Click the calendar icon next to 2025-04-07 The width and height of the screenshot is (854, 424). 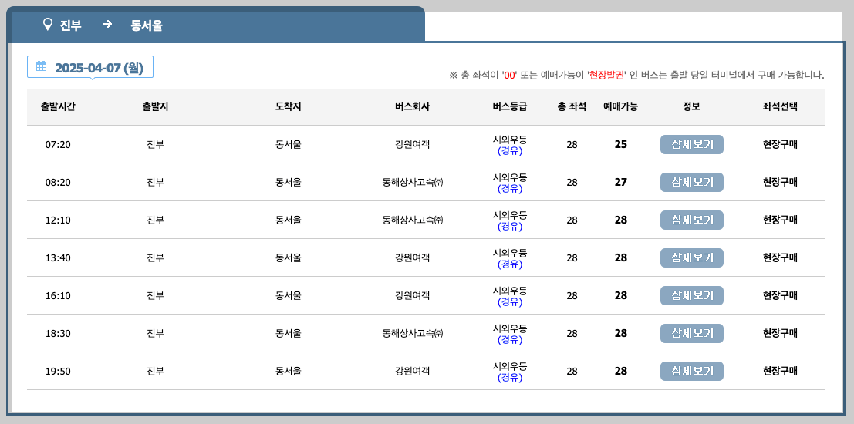tap(42, 66)
